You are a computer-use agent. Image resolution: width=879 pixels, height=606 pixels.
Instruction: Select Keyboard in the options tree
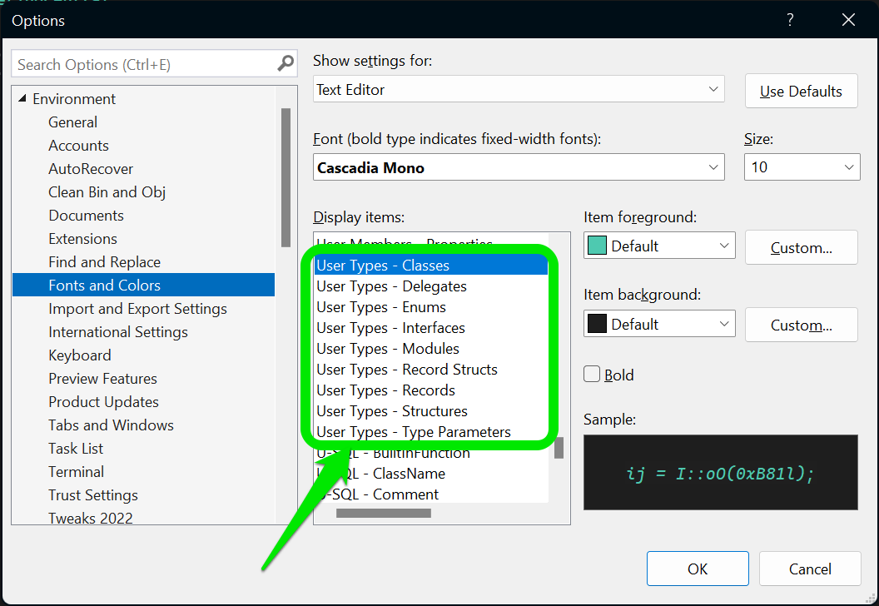(x=80, y=355)
